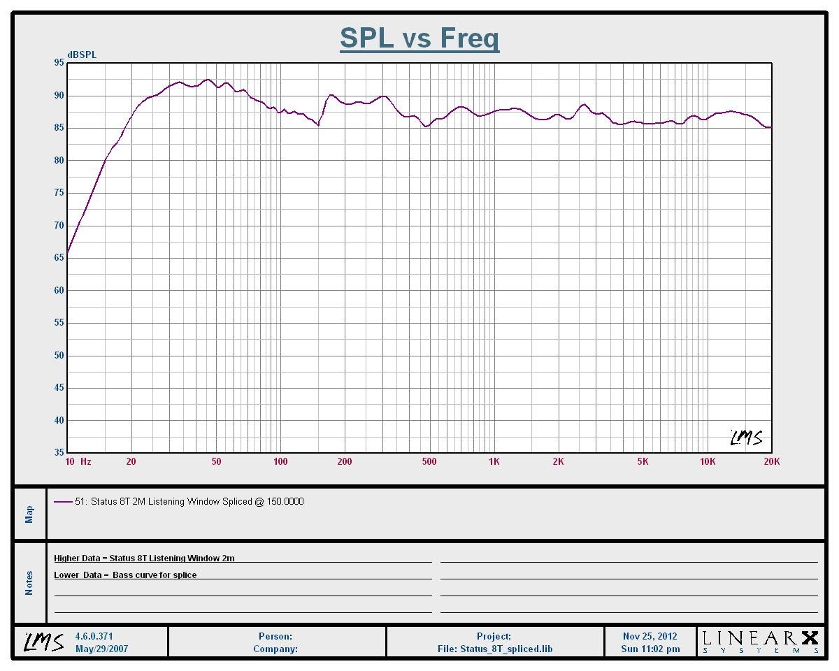Click the 35 value on the dB axis
The width and height of the screenshot is (839, 671).
(x=59, y=453)
